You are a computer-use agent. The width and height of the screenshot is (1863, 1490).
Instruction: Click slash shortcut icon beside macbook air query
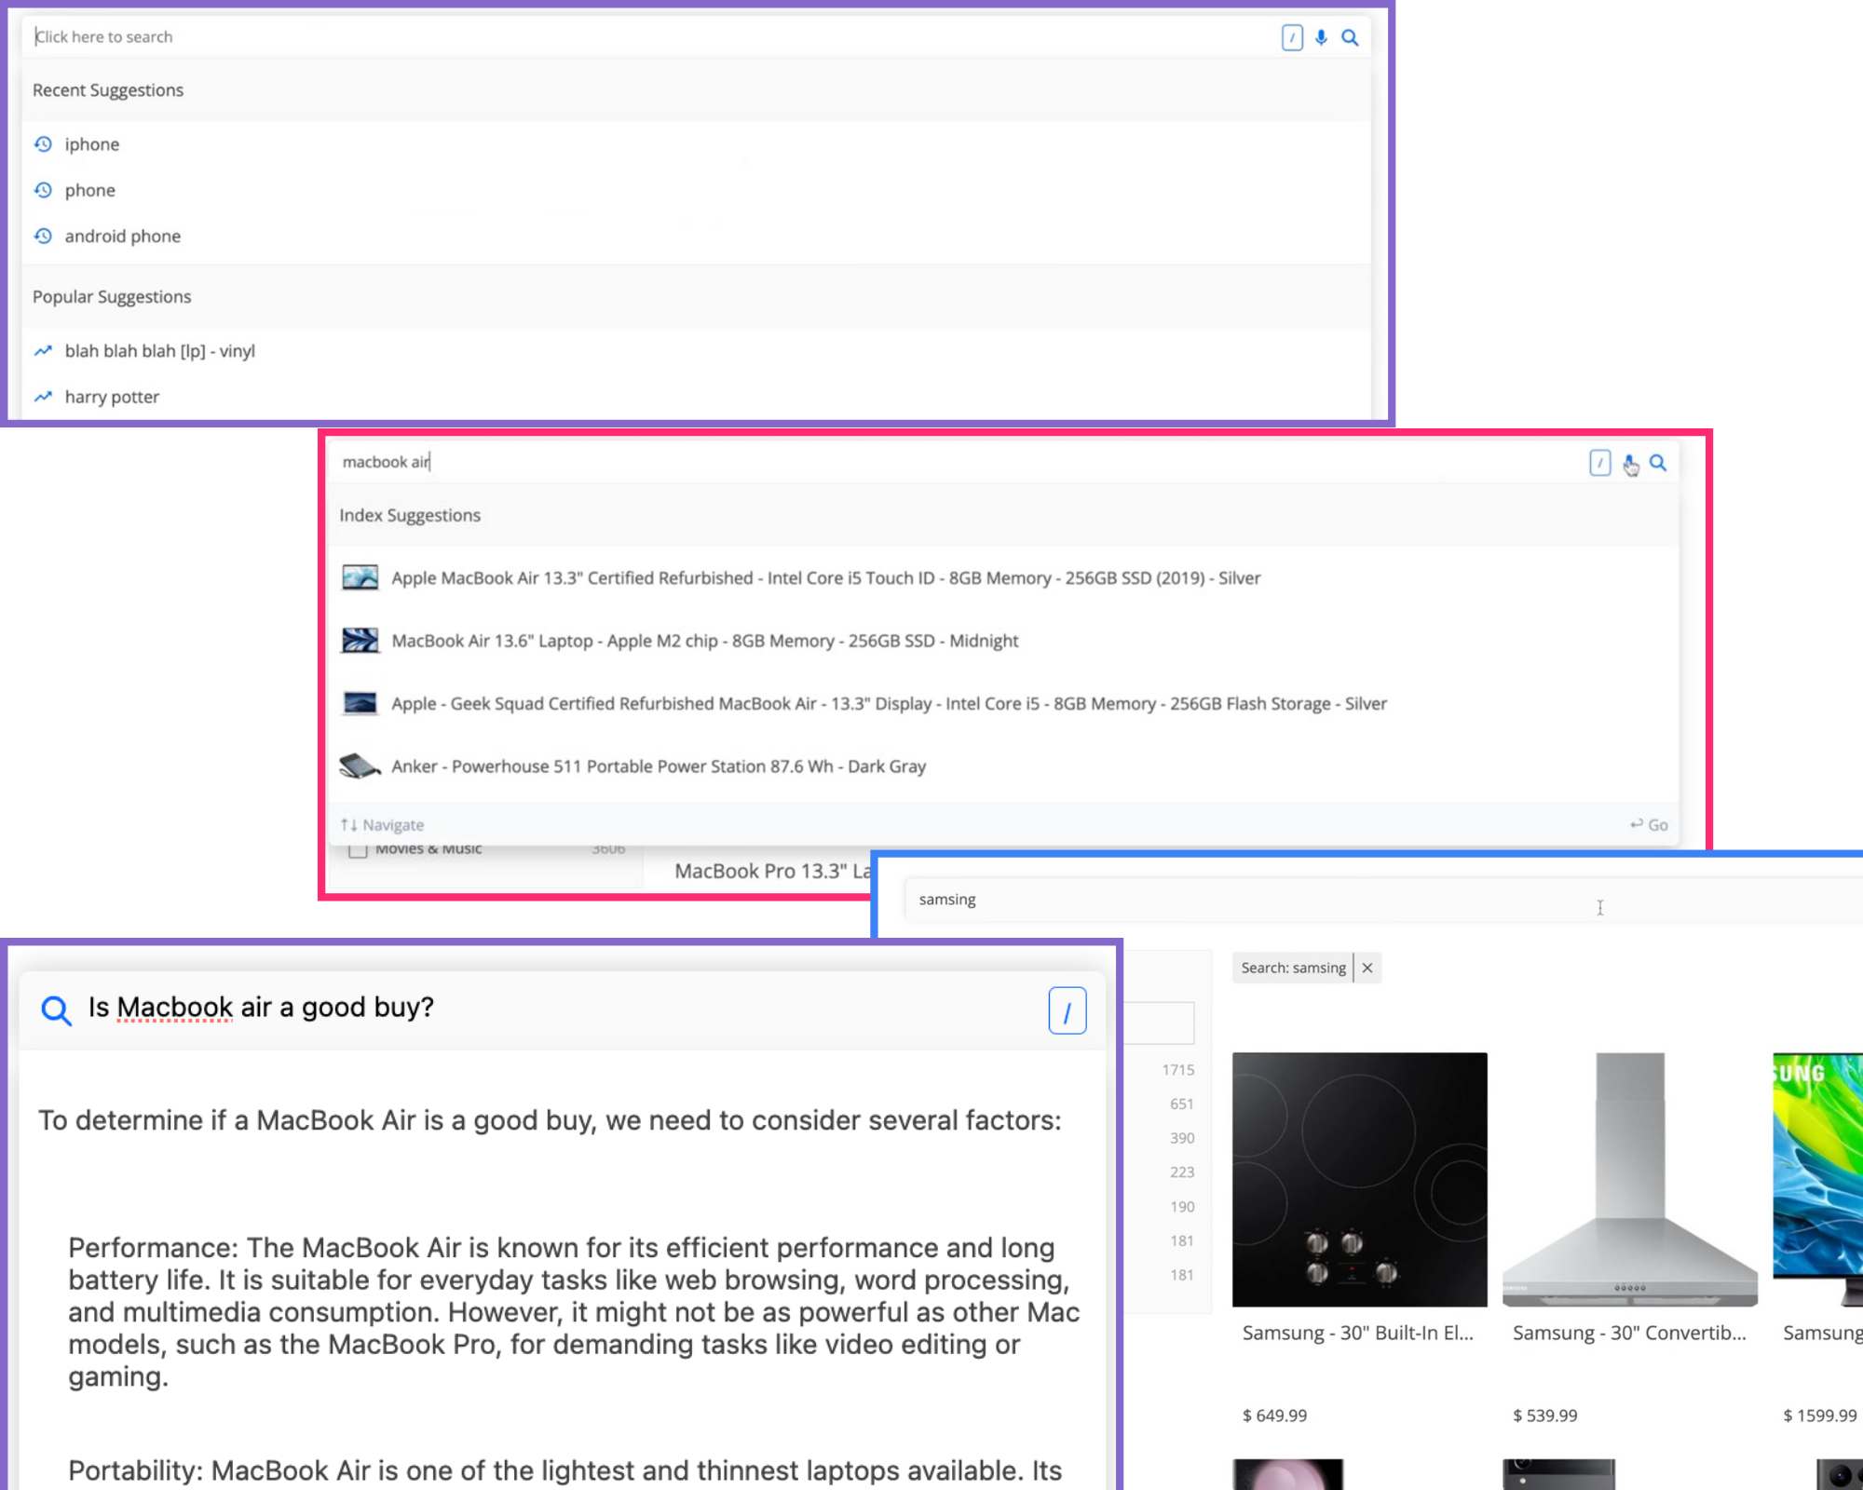coord(1599,463)
